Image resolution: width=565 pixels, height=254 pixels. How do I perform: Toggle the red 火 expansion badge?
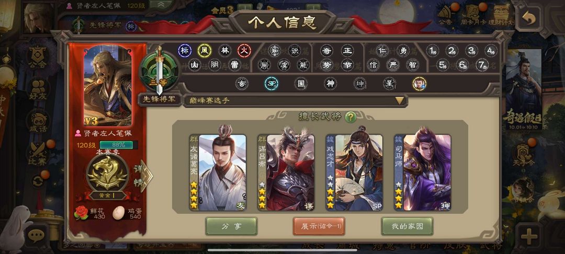[x=244, y=51]
